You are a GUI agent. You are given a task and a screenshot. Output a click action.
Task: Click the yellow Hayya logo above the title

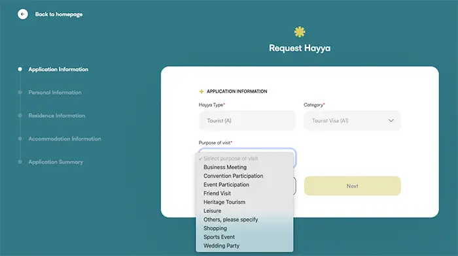click(300, 32)
